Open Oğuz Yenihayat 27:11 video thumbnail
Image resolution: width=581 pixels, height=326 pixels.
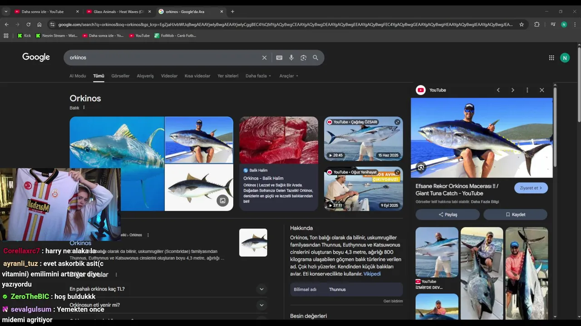[x=363, y=189]
